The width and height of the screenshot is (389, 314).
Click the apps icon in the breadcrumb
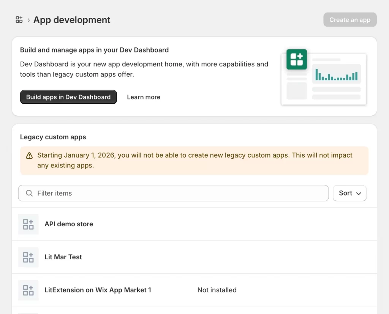pyautogui.click(x=19, y=20)
